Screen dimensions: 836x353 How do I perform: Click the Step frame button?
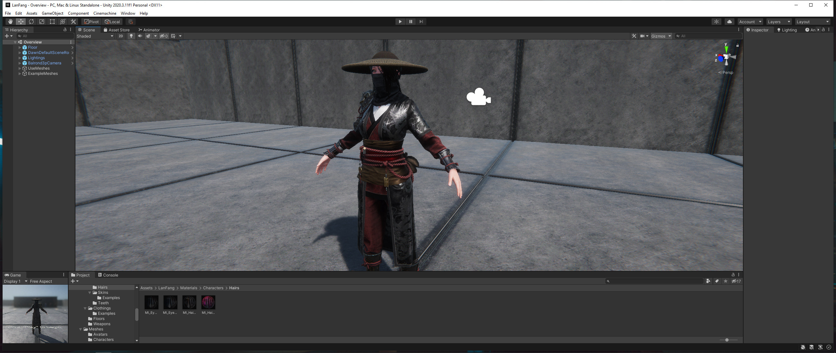(x=421, y=22)
